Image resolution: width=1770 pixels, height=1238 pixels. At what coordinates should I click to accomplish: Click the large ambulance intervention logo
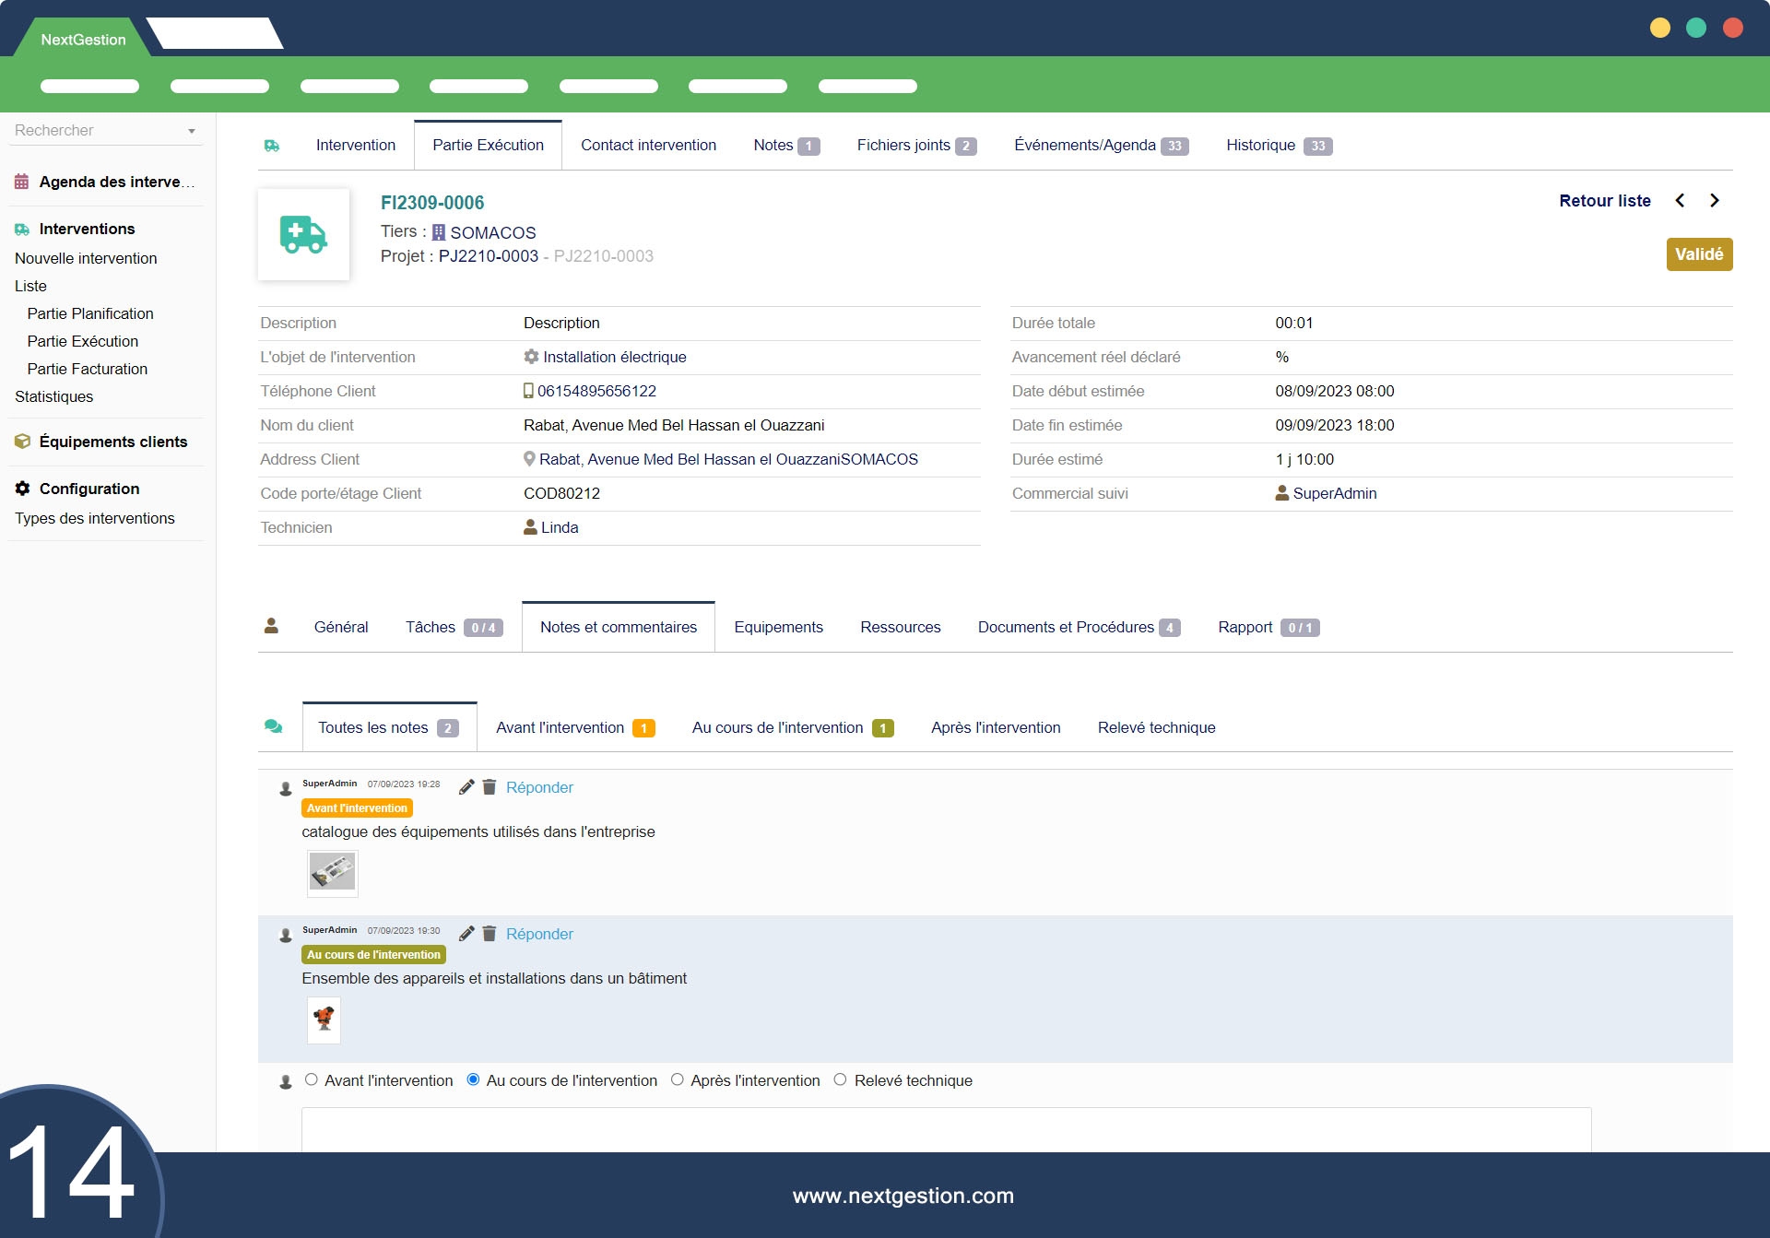[x=303, y=235]
